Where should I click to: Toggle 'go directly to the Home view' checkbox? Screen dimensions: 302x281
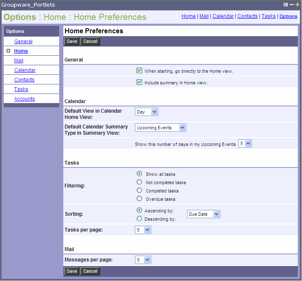pyautogui.click(x=139, y=71)
